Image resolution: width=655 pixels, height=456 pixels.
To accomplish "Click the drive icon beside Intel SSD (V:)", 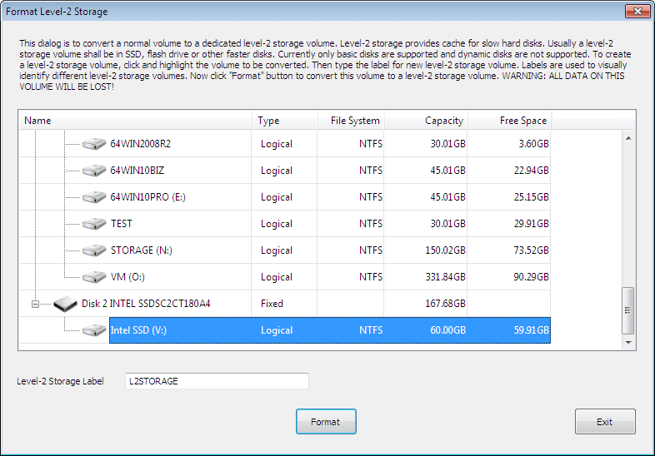I will point(94,330).
